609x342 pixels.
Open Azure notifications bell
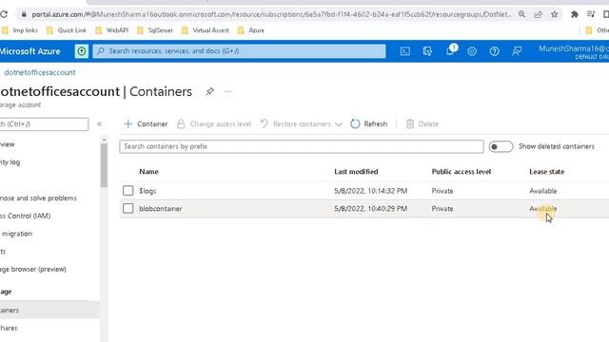450,50
